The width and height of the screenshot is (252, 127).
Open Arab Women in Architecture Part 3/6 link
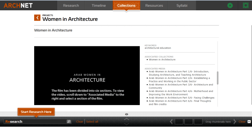(181, 86)
